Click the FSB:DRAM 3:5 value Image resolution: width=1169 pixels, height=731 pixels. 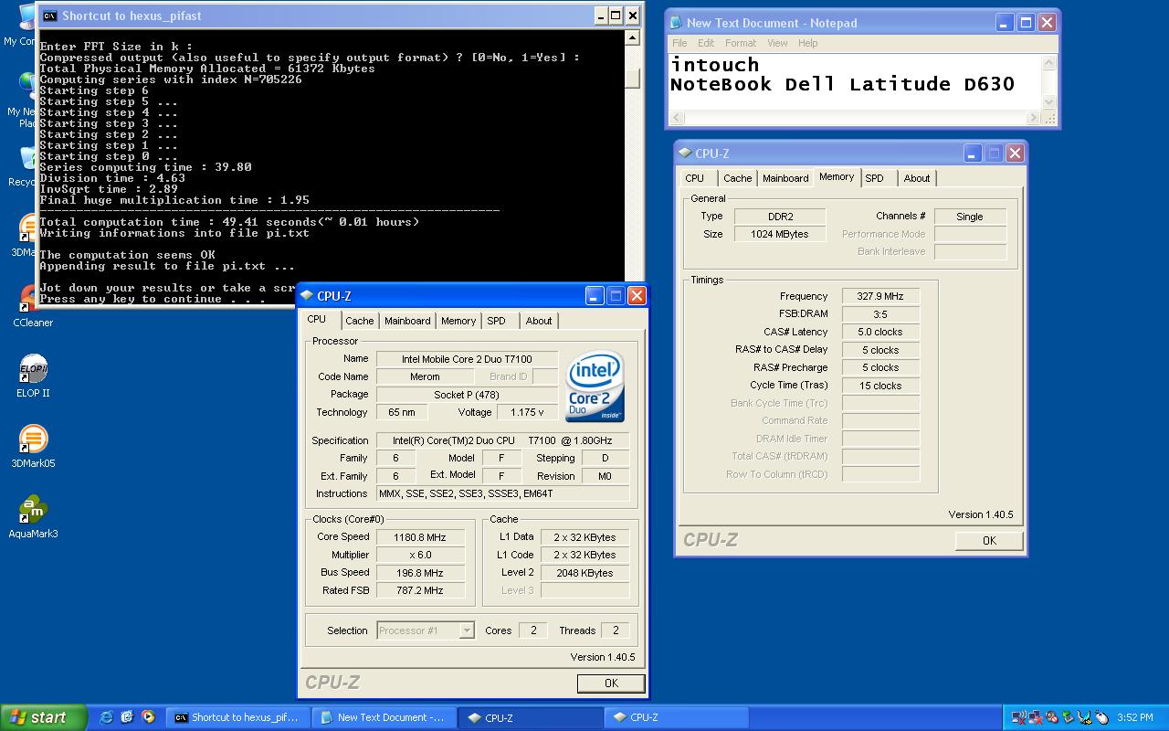(880, 314)
